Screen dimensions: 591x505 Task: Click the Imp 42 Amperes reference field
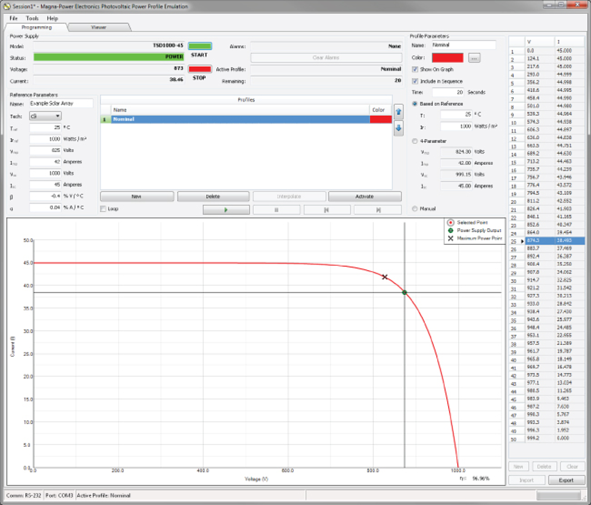pos(45,162)
